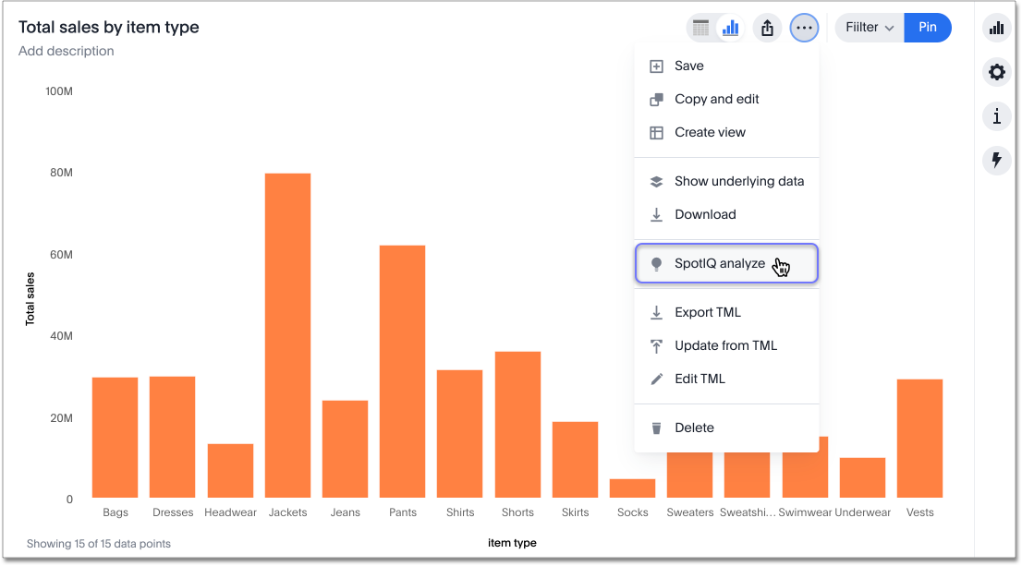Click the lightning bolt sidebar icon
1022x566 pixels.
coord(996,161)
